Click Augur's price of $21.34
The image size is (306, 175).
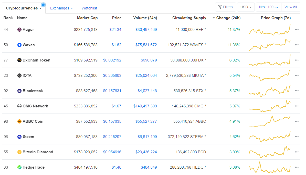coord(115,30)
